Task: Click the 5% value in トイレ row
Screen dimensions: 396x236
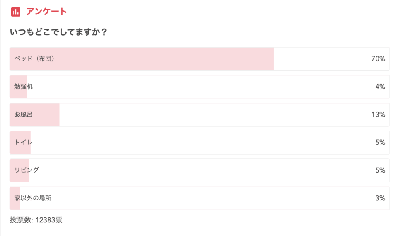Action: click(x=380, y=143)
